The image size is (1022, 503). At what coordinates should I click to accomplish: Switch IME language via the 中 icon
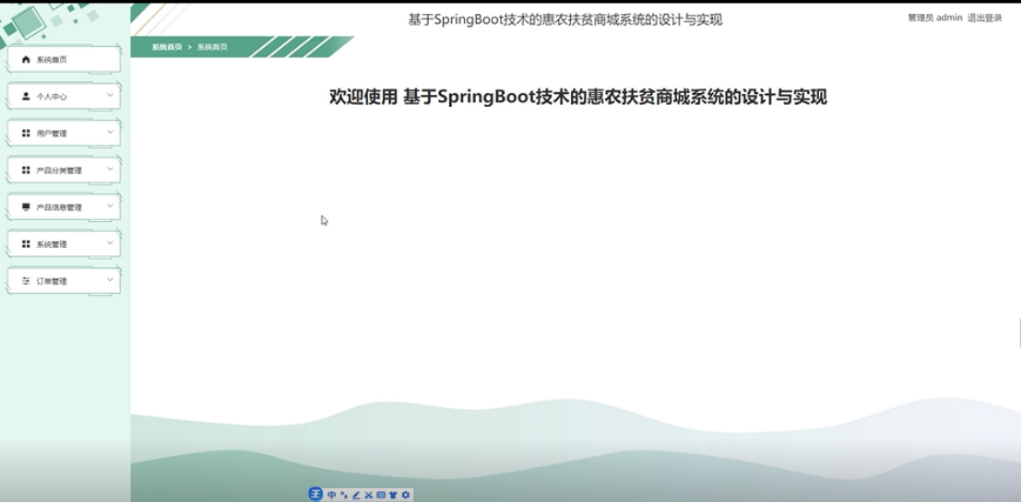332,496
